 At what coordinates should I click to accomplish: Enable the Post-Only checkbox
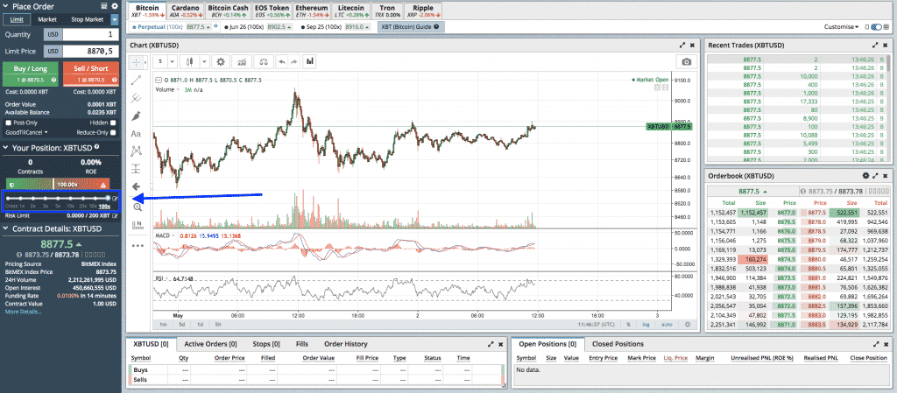click(x=8, y=123)
